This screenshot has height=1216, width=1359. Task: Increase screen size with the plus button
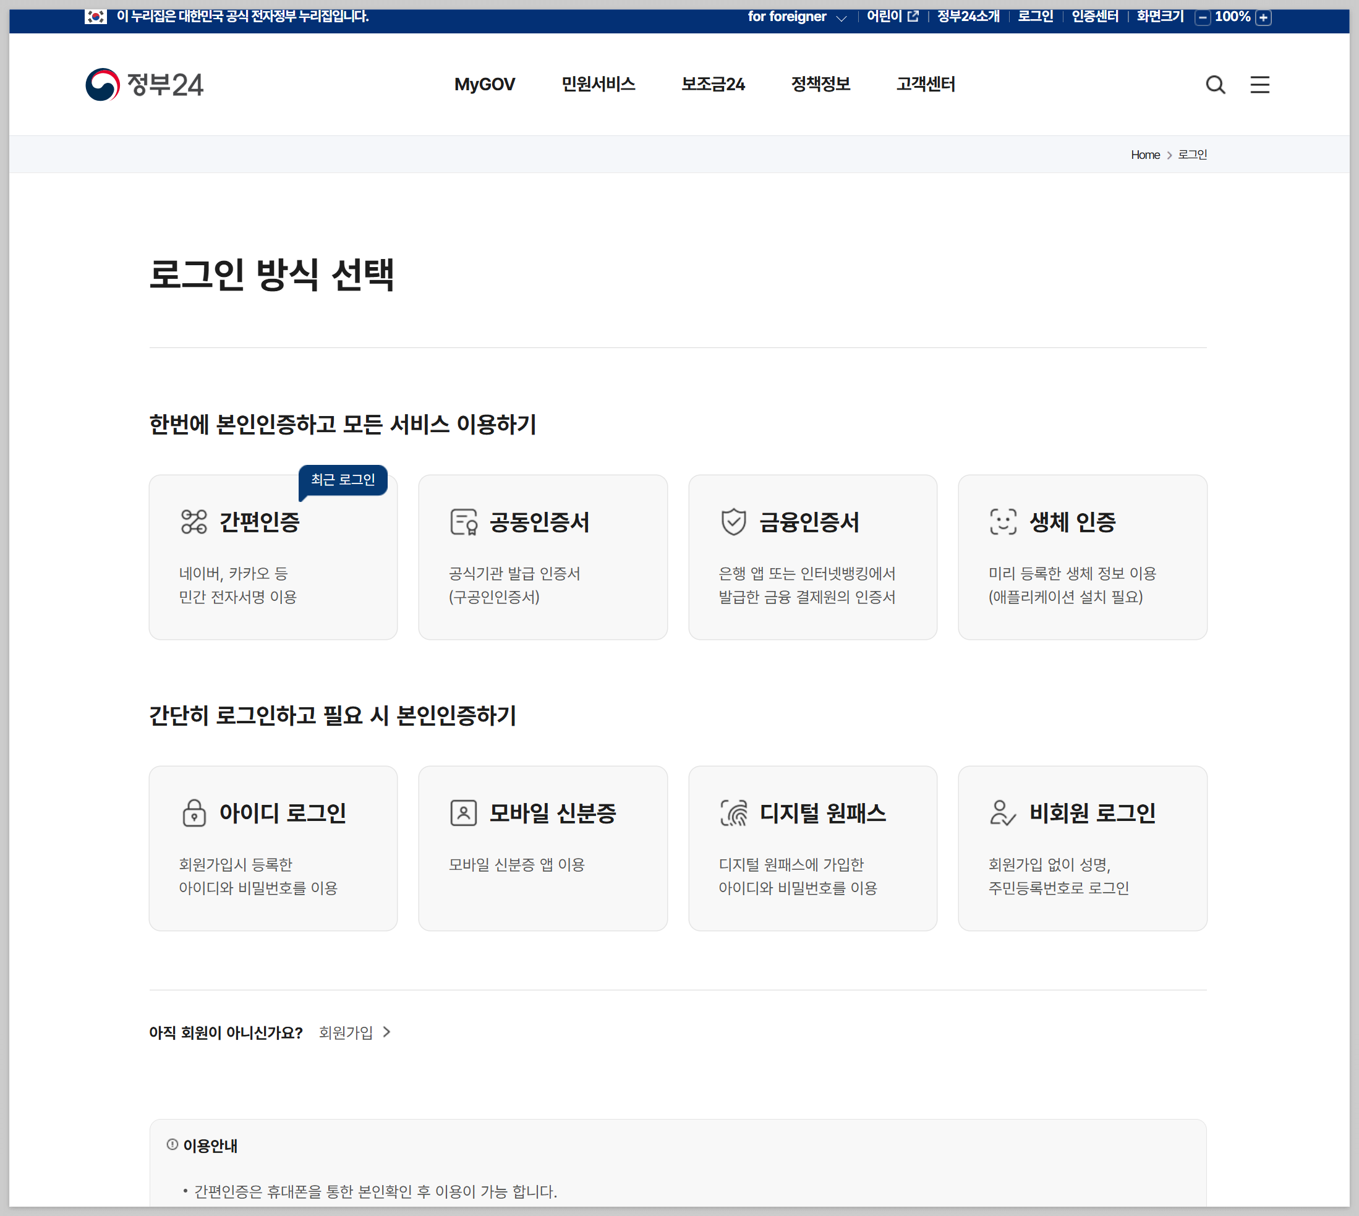point(1263,17)
